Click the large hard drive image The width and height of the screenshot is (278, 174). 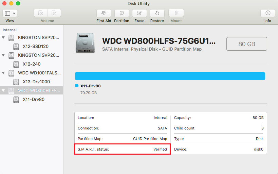click(x=85, y=43)
